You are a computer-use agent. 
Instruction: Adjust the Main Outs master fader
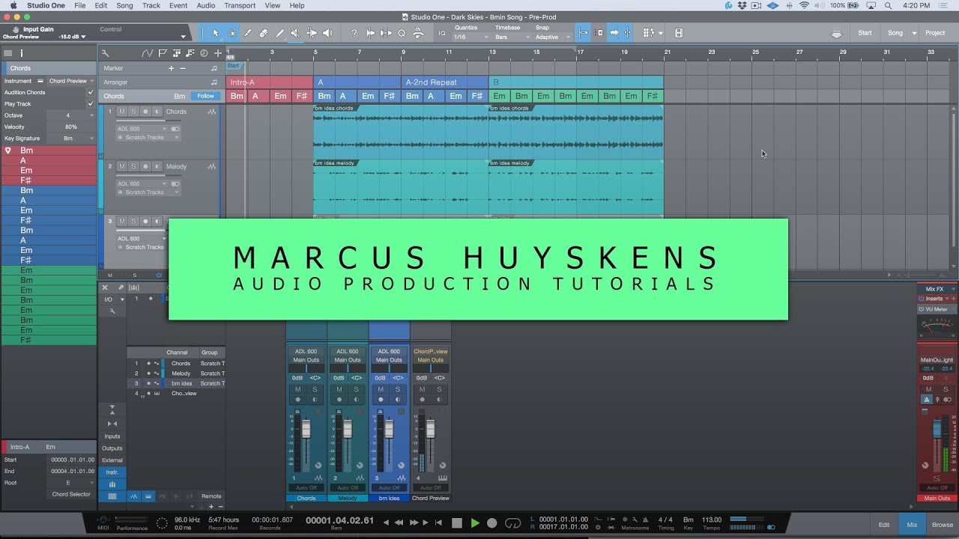pyautogui.click(x=937, y=429)
